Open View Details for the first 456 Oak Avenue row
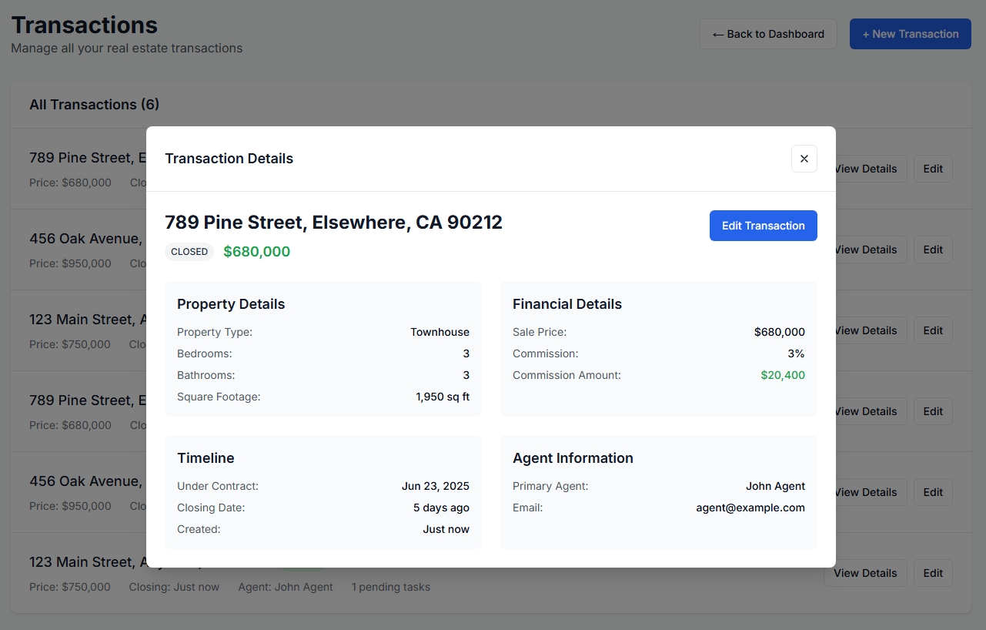This screenshot has width=986, height=630. [x=871, y=250]
